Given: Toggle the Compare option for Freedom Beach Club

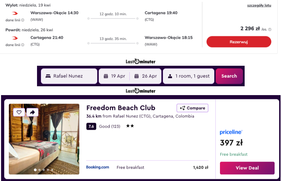Looking at the screenshot, I should coord(192,108).
